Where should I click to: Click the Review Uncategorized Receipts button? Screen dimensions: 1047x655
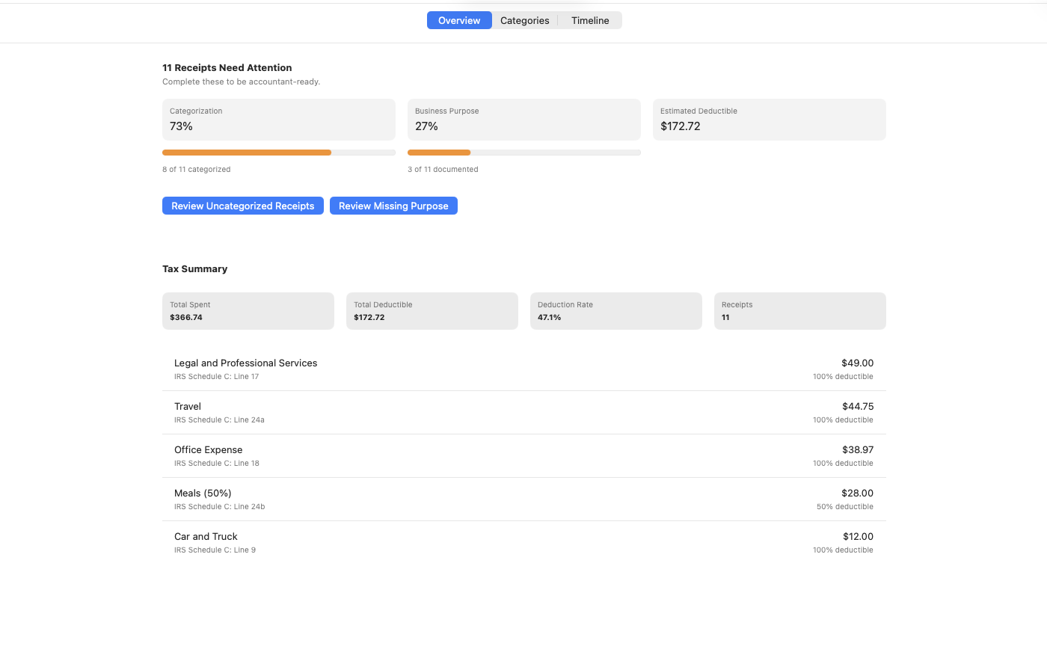coord(242,206)
